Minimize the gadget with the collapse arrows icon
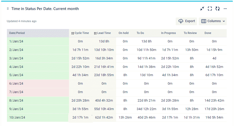This screenshot has height=126, width=238. (202, 9)
